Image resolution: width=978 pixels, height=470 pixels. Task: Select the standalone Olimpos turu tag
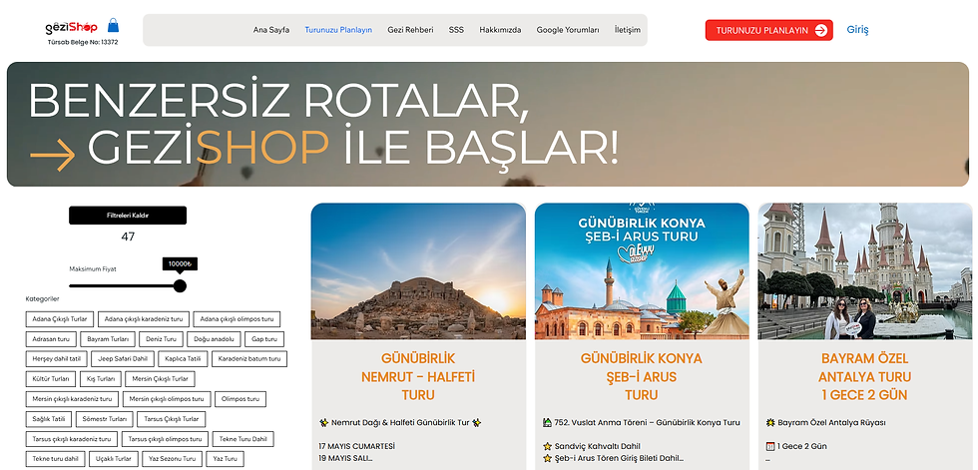pos(241,399)
